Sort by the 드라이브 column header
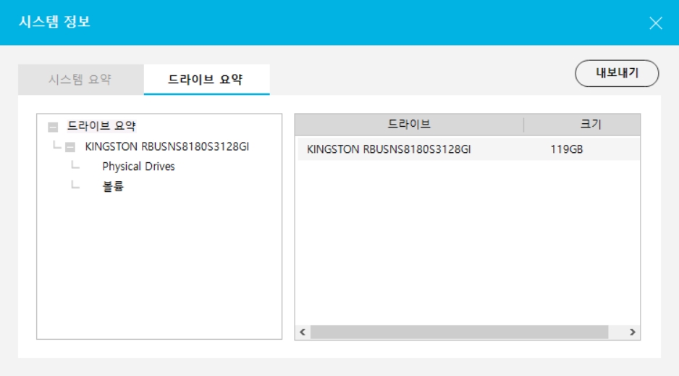The width and height of the screenshot is (679, 376). point(409,125)
